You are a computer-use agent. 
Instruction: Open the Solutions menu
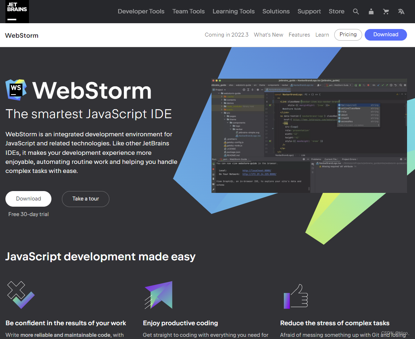point(276,11)
